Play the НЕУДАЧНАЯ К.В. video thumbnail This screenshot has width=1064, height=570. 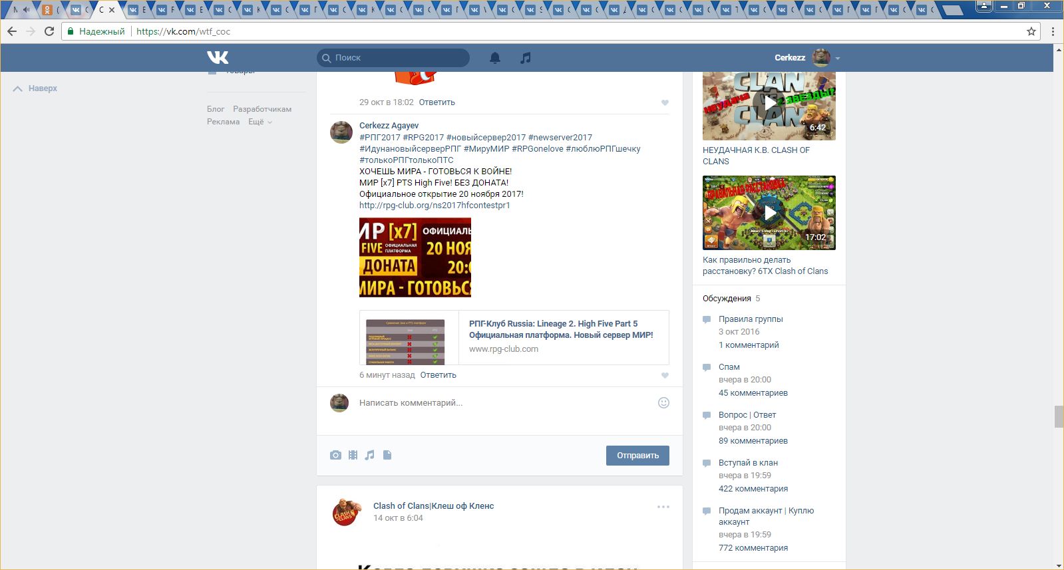pos(769,103)
